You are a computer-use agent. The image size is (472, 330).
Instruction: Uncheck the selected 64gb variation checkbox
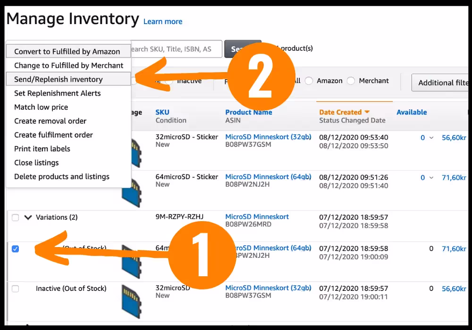[x=16, y=249]
